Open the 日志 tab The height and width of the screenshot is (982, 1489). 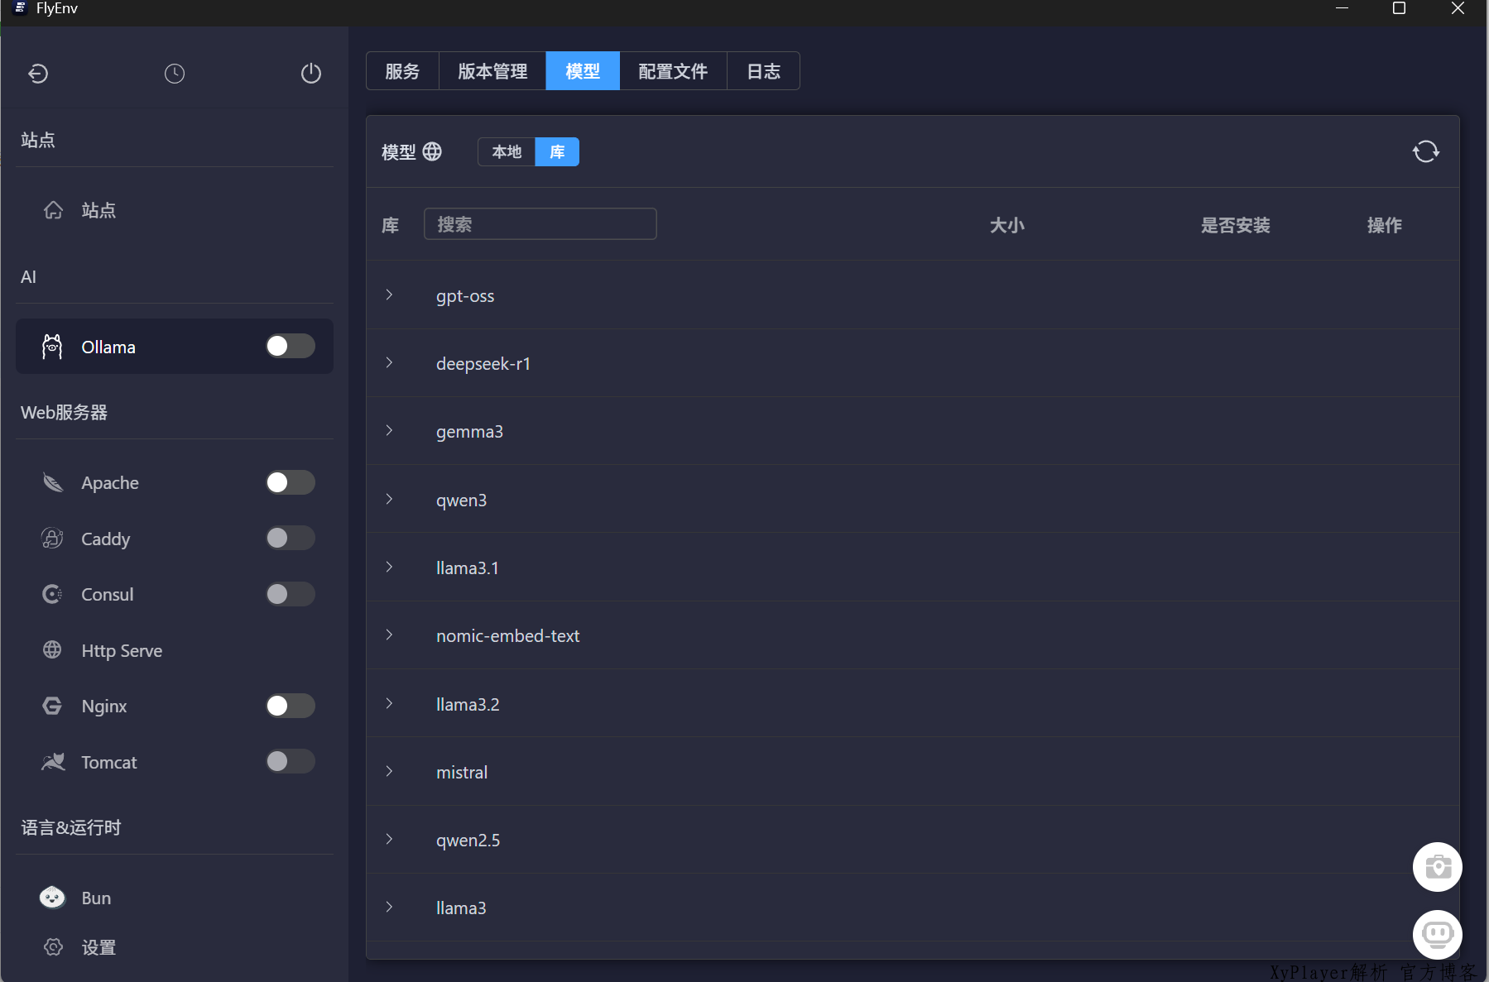pos(763,71)
